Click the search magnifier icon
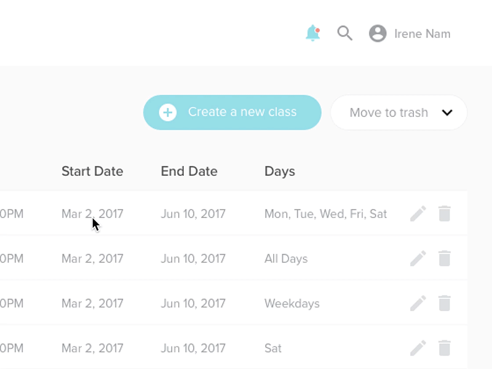This screenshot has width=492, height=369. [345, 33]
